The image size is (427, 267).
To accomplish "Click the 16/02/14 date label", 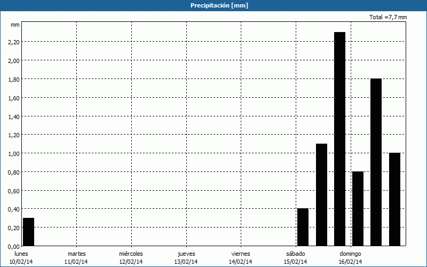I will 350,262.
